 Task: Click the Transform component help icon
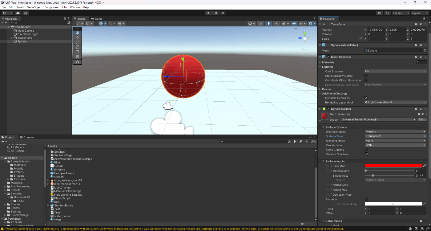click(x=416, y=24)
